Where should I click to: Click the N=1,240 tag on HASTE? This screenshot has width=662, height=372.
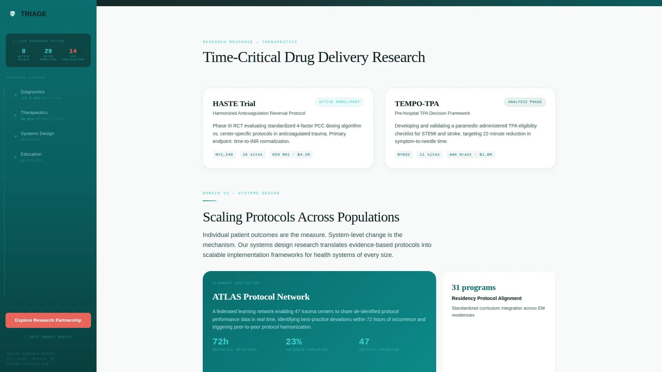click(x=224, y=155)
